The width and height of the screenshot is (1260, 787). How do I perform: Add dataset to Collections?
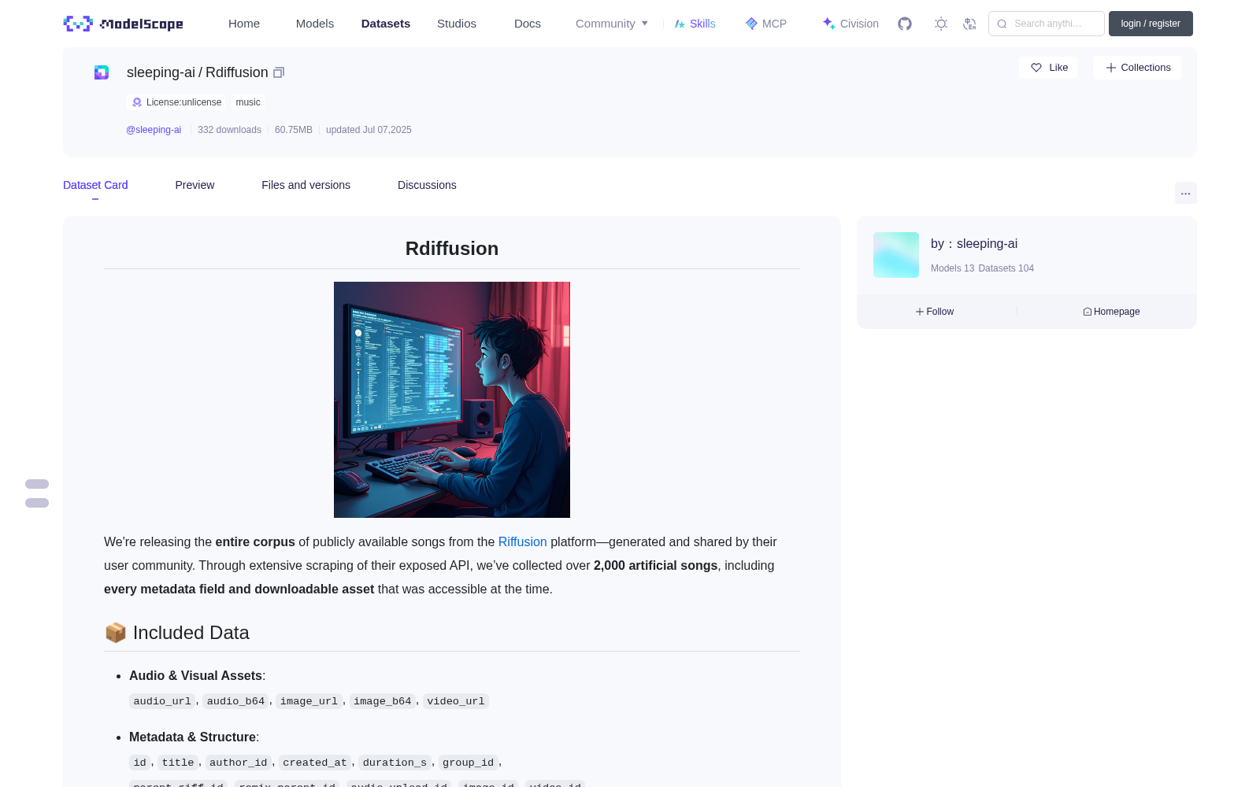coord(1137,68)
